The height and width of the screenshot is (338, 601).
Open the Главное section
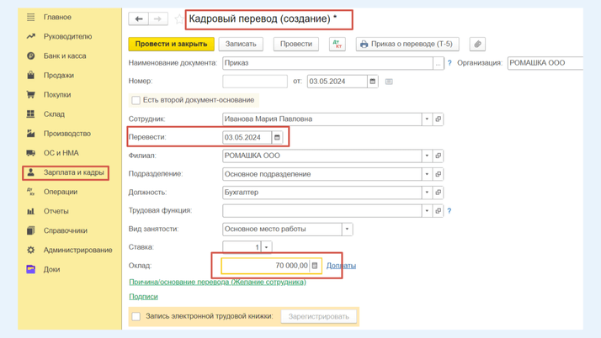[x=57, y=17]
